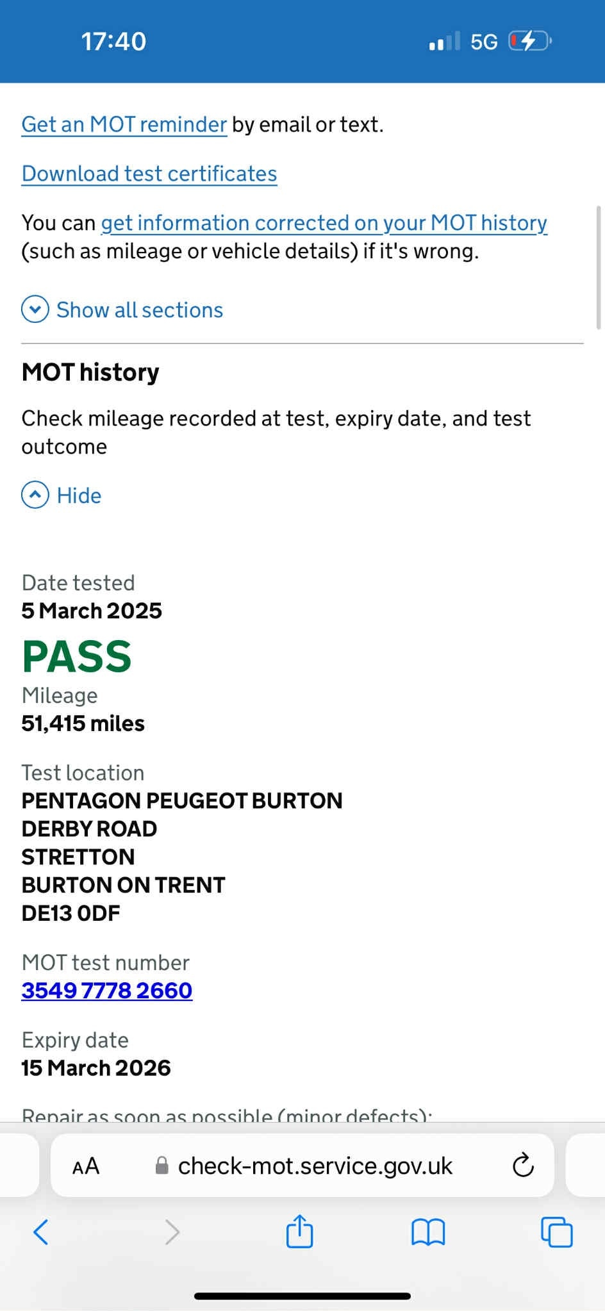The image size is (605, 1311).
Task: Open the Get an MOT reminder link
Action: pos(124,124)
